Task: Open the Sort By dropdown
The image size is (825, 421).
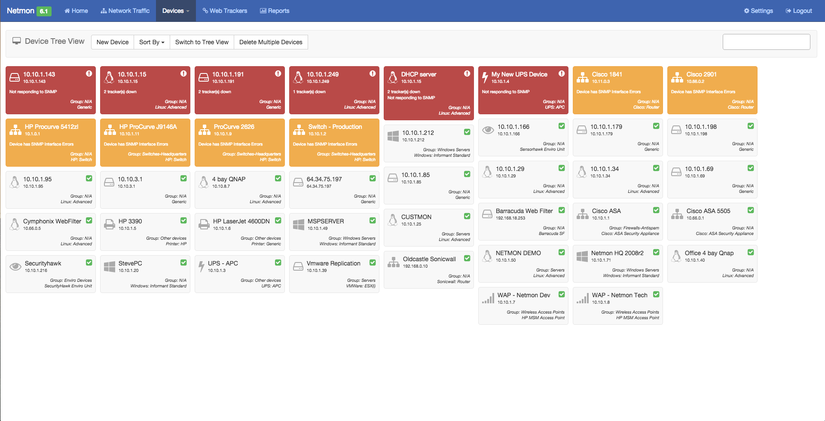Action: pyautogui.click(x=152, y=42)
